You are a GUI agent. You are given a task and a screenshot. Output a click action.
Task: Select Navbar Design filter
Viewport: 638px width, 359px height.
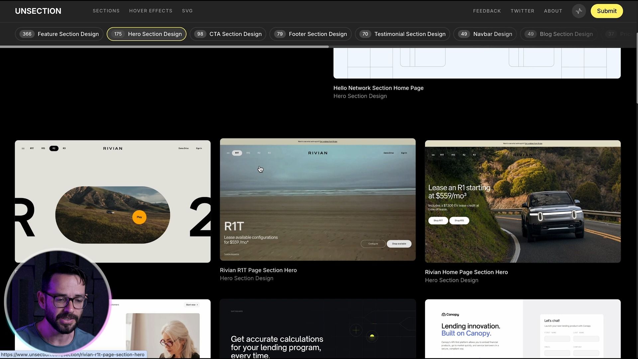(485, 34)
